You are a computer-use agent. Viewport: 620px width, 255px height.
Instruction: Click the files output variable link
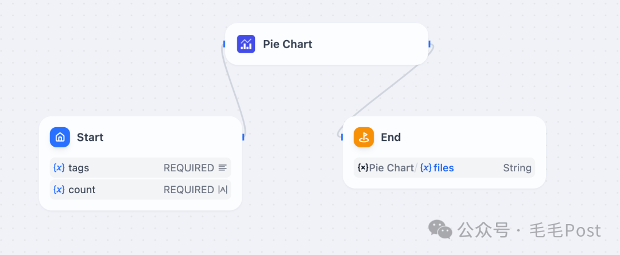[444, 168]
